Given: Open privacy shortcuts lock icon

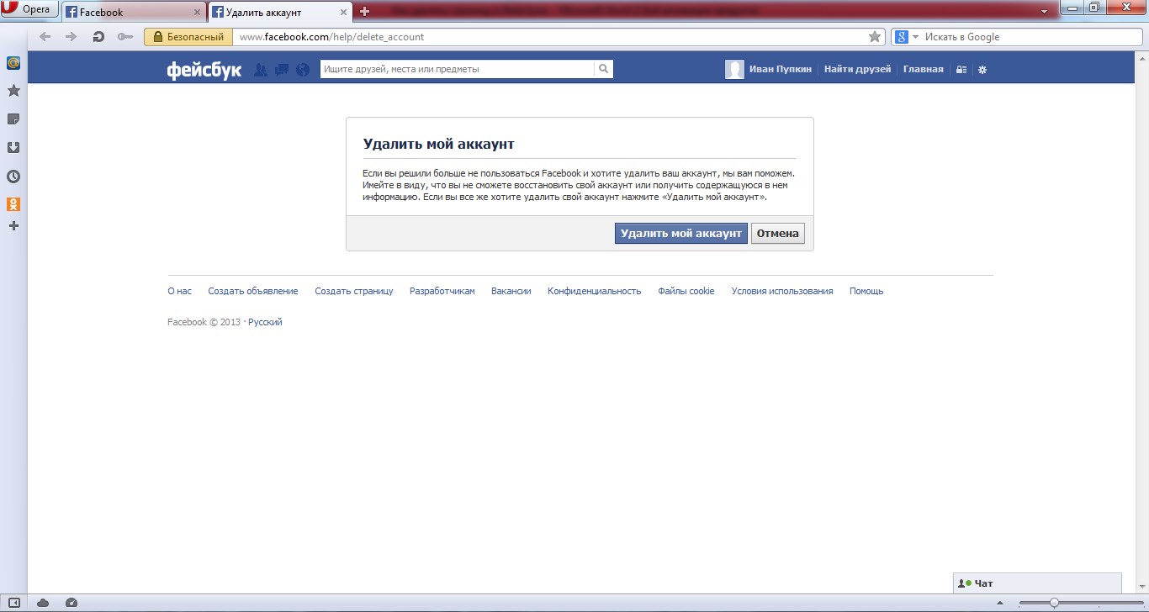Looking at the screenshot, I should (961, 70).
